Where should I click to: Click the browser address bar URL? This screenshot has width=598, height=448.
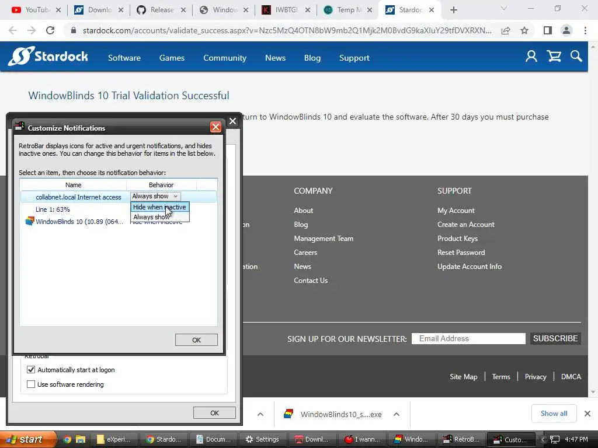click(287, 30)
